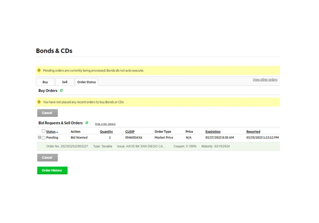319x223 pixels.
Task: Refresh the Buy Orders list
Action: coord(61,90)
